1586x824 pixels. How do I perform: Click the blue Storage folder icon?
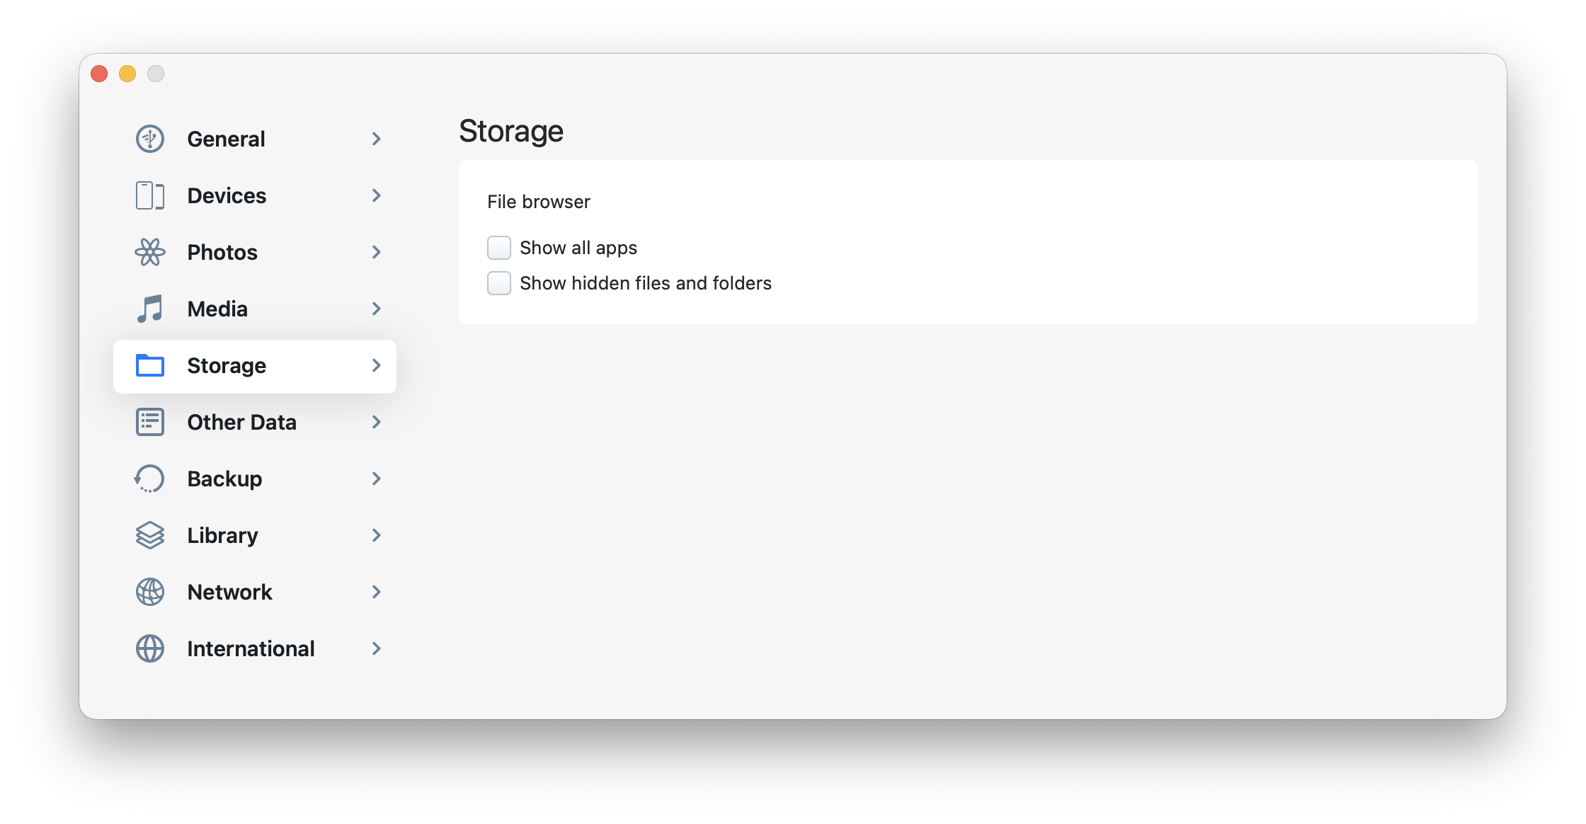pyautogui.click(x=150, y=365)
